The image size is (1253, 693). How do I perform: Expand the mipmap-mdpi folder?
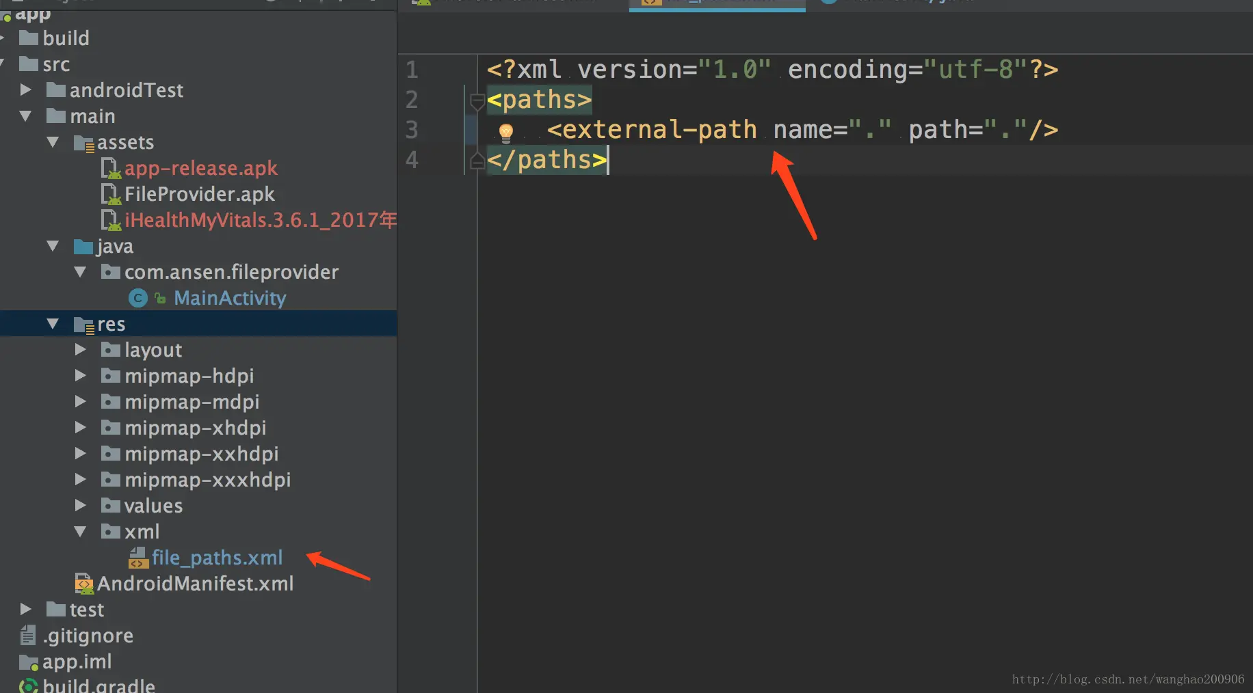pos(80,401)
